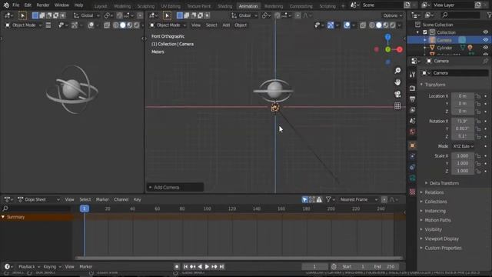The image size is (492, 277).
Task: Expand the Delta Transform panel
Action: click(x=444, y=183)
